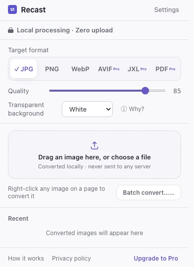The width and height of the screenshot is (194, 267).
Task: Click the Batch convert button
Action: point(149,193)
